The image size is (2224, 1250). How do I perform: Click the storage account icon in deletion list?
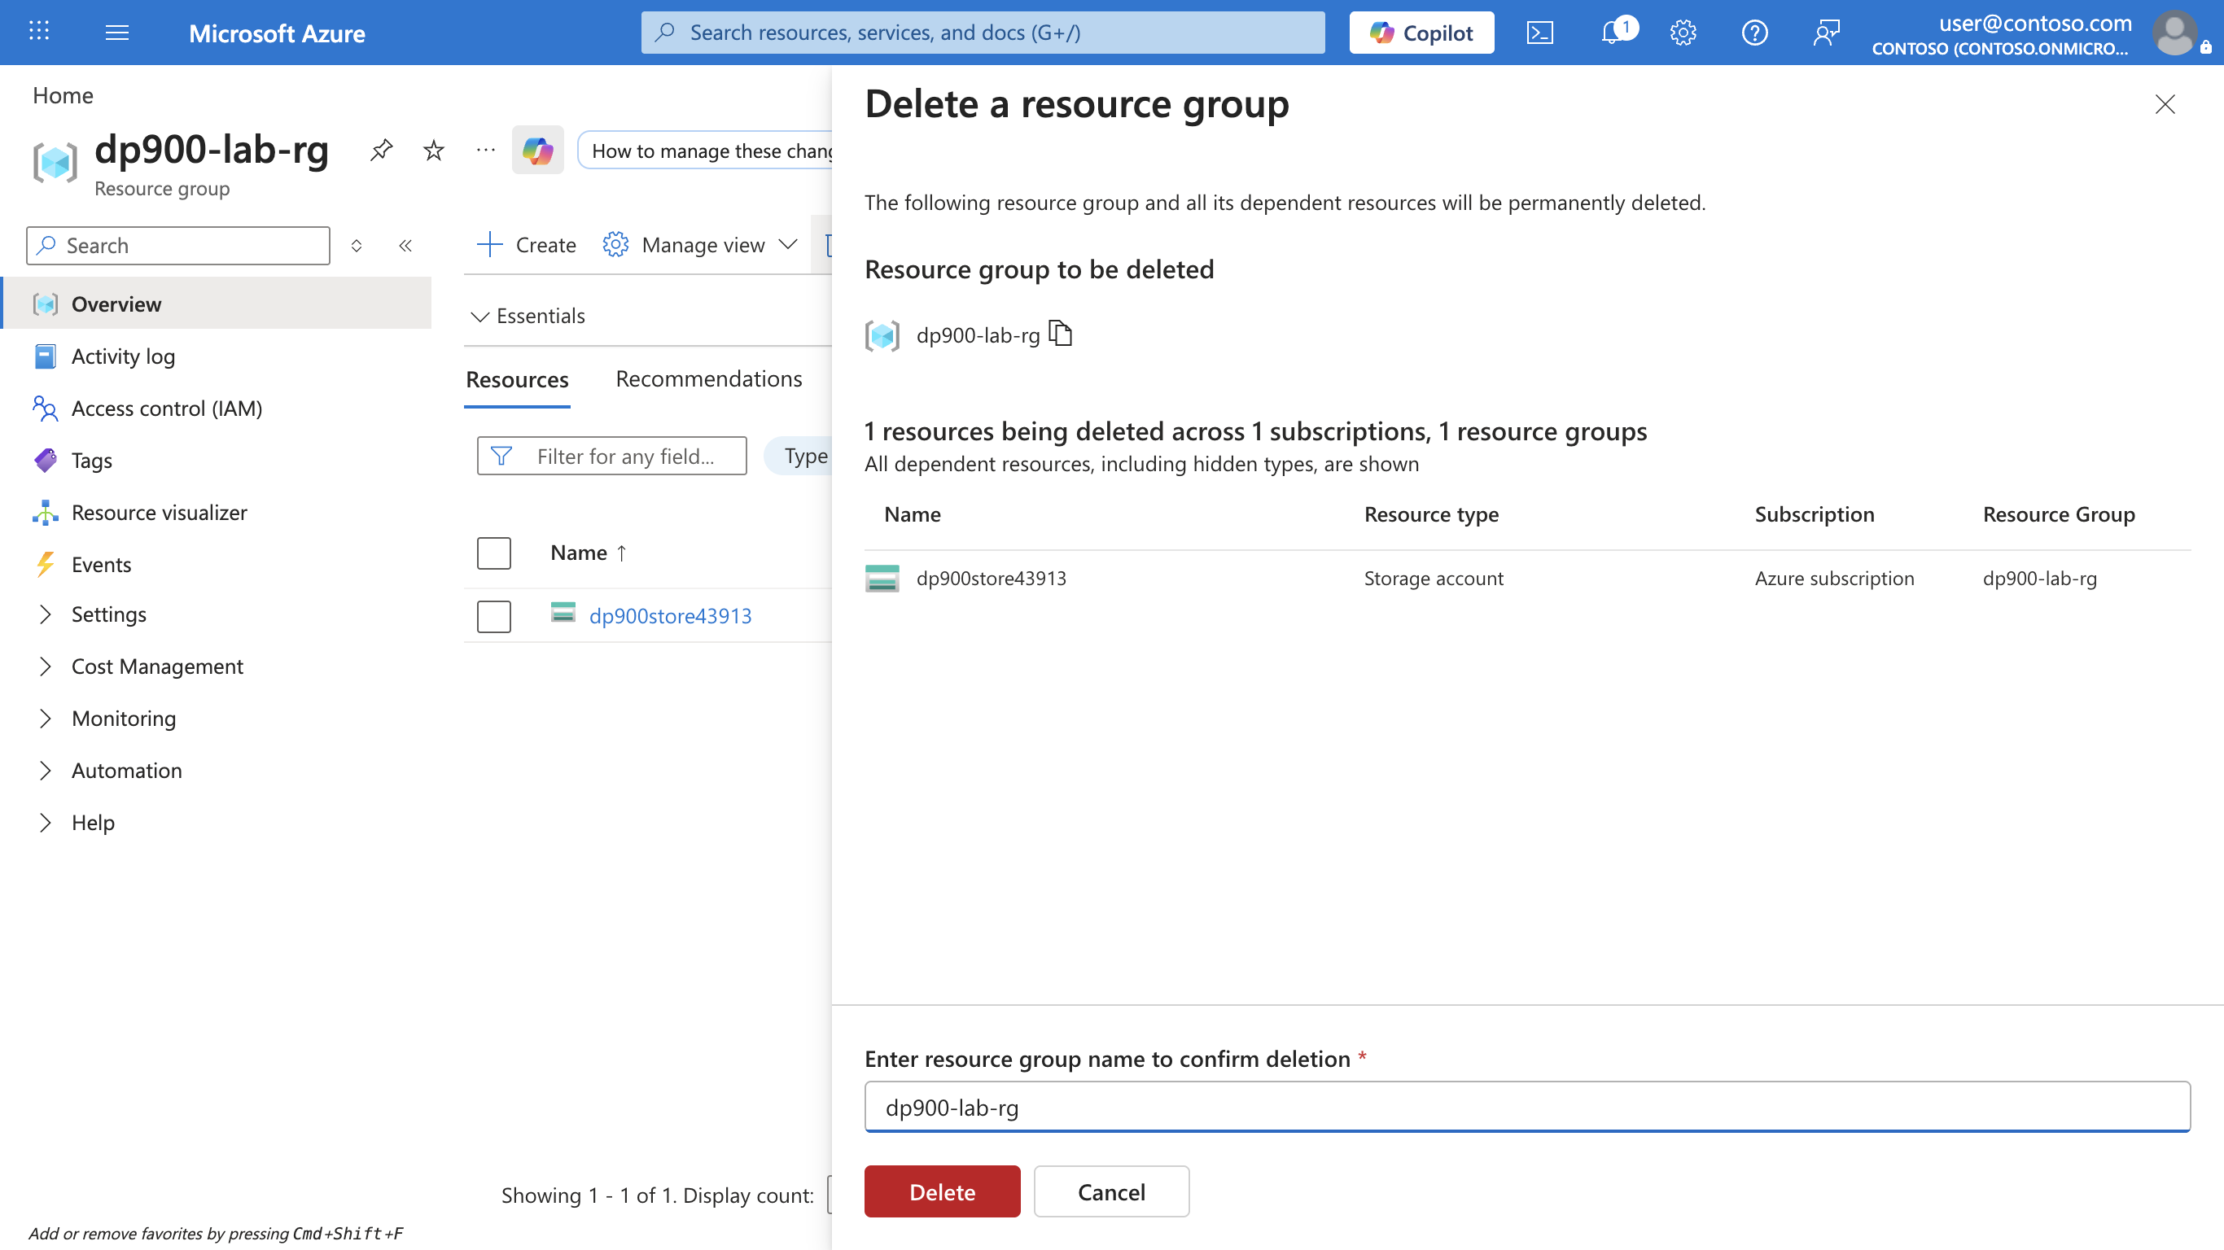click(x=882, y=578)
